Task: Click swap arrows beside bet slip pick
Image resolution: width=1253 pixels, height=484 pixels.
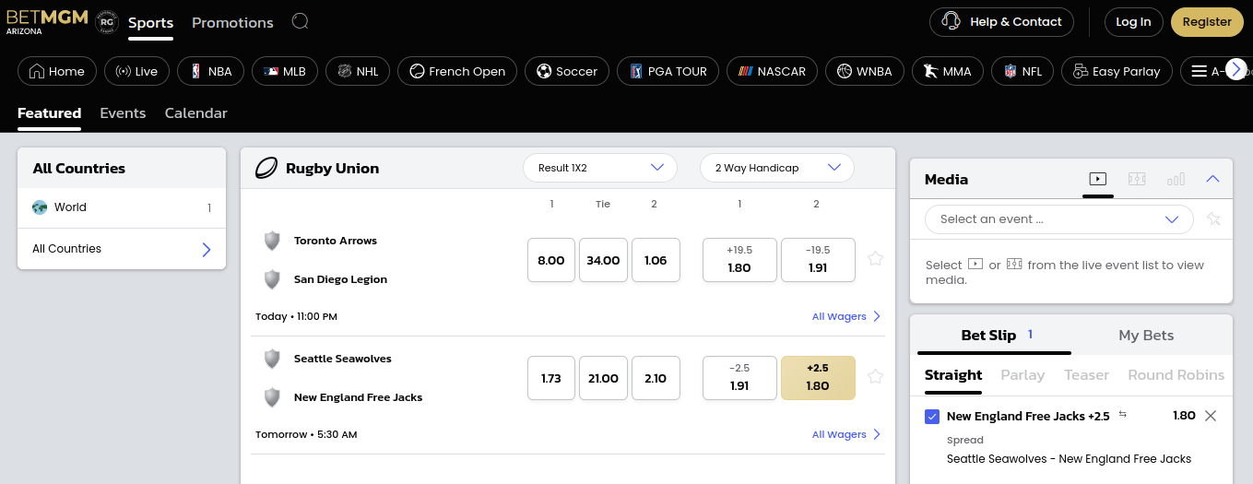Action: 1123,415
